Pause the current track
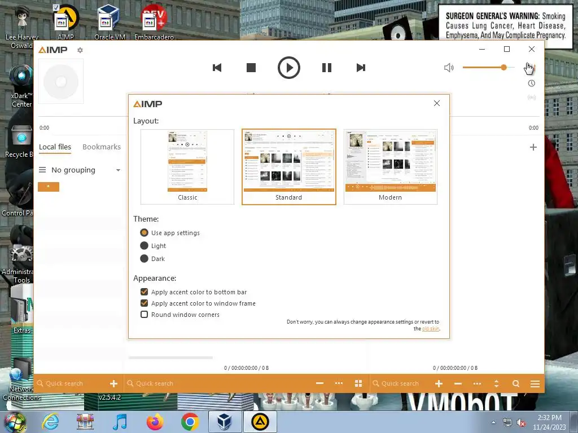Screen dimensions: 578x433 327,68
